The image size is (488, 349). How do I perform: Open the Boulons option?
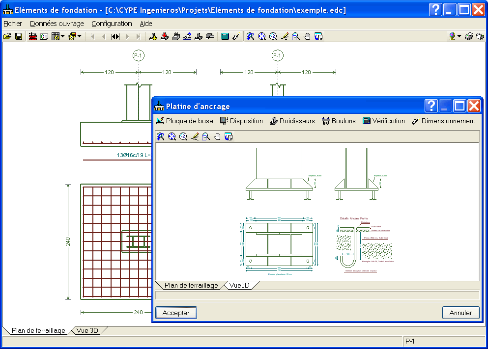(x=339, y=121)
